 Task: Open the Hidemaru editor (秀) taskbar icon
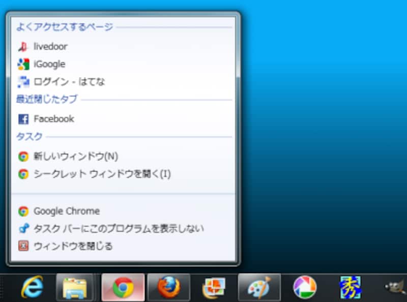tap(351, 287)
